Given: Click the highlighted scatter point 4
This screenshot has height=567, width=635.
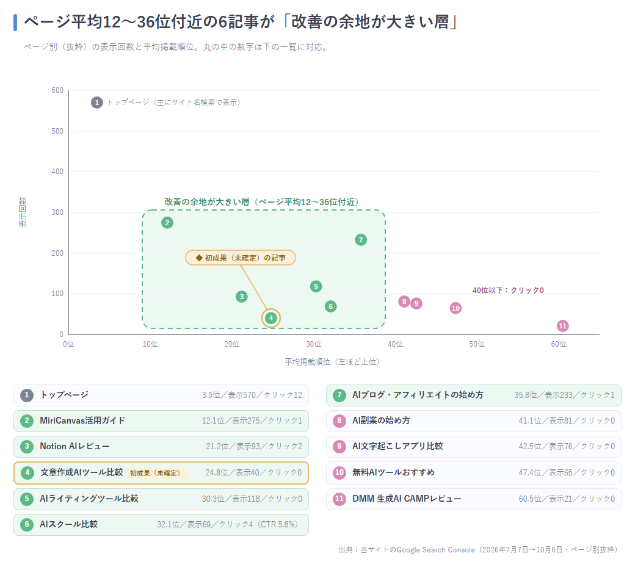Looking at the screenshot, I should [x=271, y=318].
